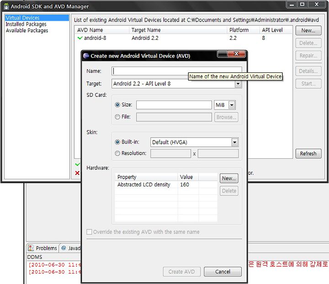This screenshot has width=329, height=284.
Task: Select Virtual Devices in the sidebar
Action: (37, 18)
